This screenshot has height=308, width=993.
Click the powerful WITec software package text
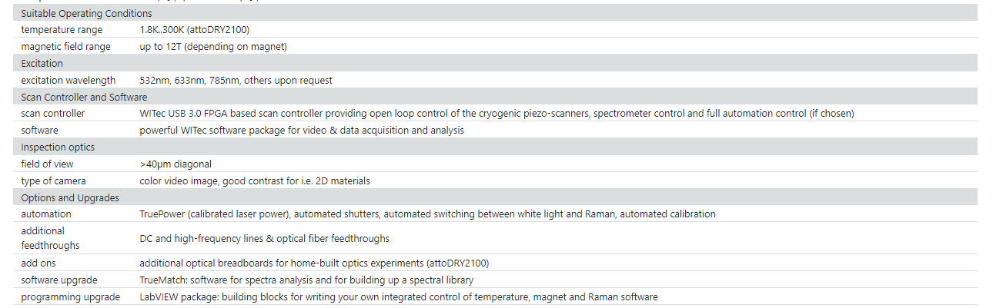302,131
